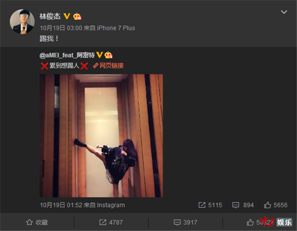The width and height of the screenshot is (297, 231).
Task: Open @aMEI_feat_阿密特 original poster profile
Action: (x=67, y=55)
